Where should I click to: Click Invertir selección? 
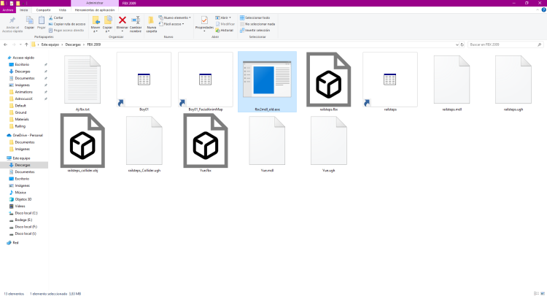pos(259,30)
